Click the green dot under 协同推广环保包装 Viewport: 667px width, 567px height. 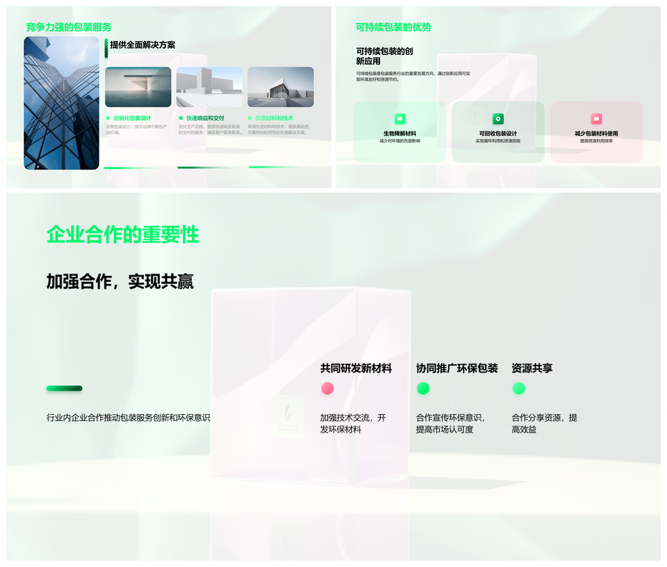422,388
